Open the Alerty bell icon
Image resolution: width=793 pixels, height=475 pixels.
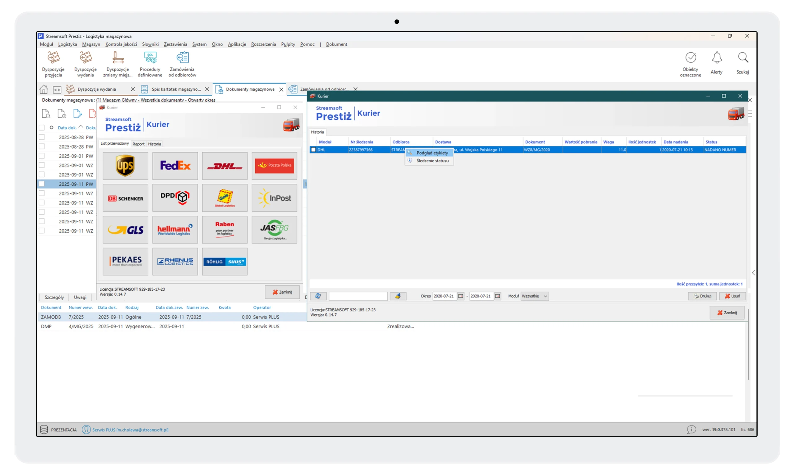click(716, 58)
